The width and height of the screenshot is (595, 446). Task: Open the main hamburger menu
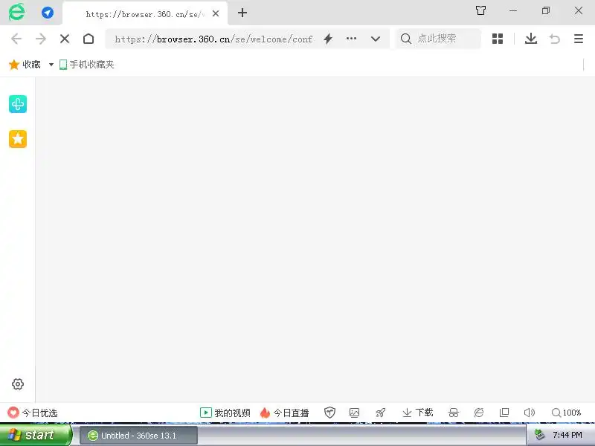(x=579, y=39)
